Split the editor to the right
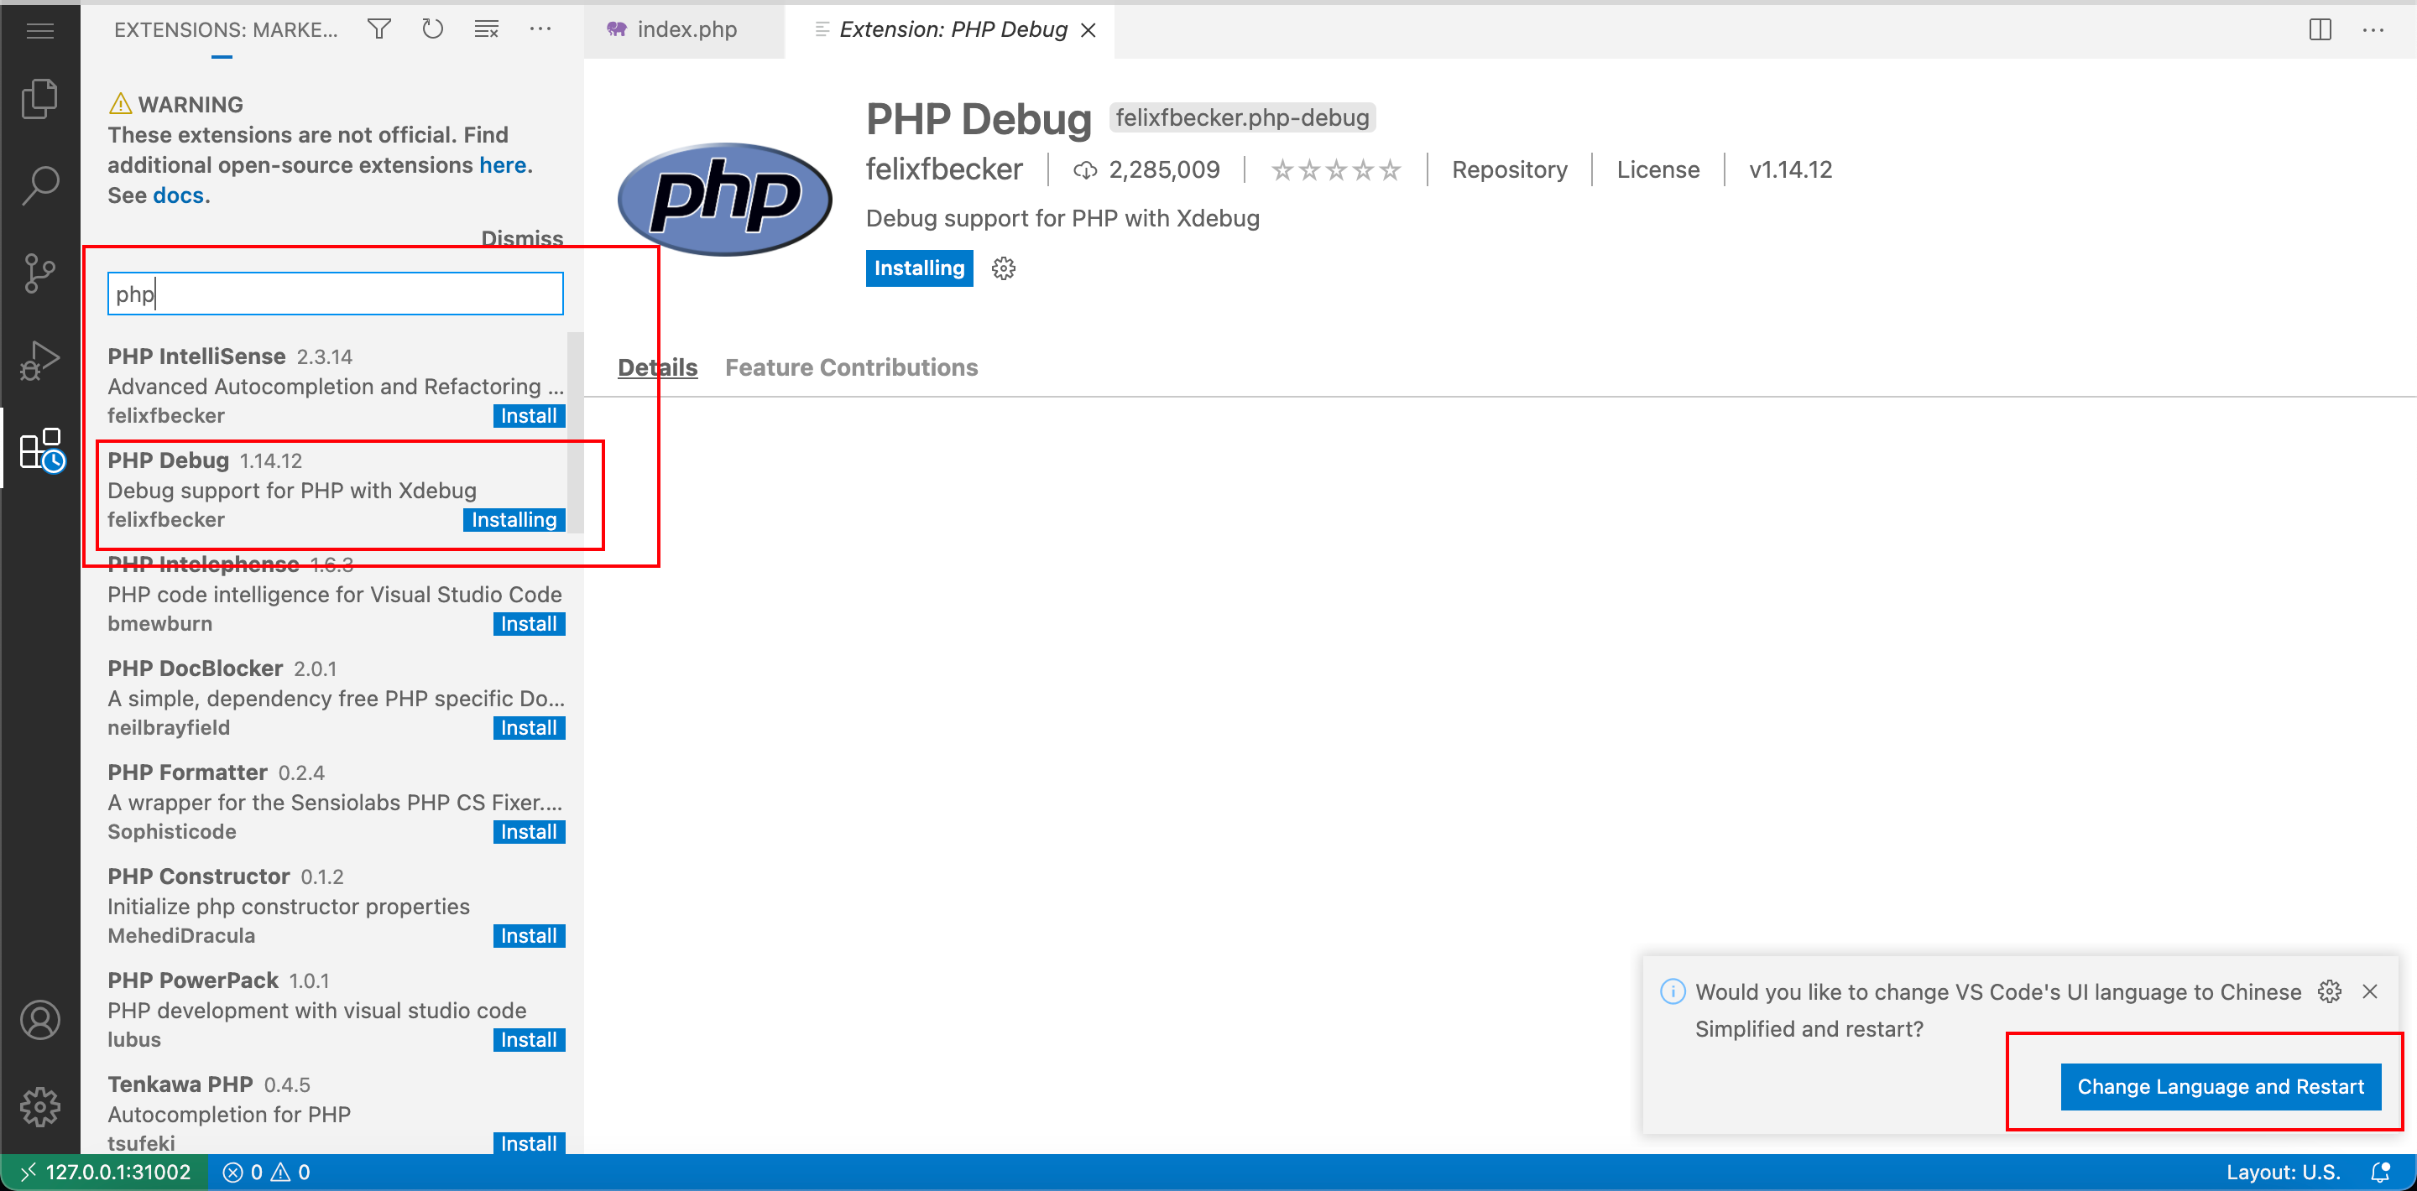Screen dimensions: 2417x1191 (x=2320, y=29)
